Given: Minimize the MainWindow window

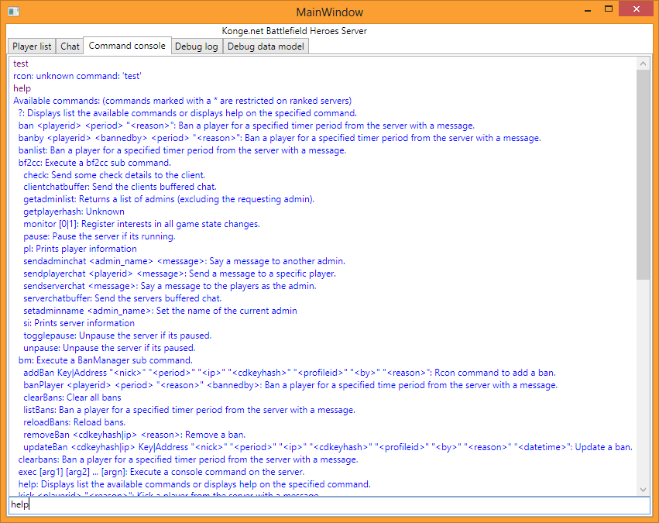Looking at the screenshot, I should (588, 9).
